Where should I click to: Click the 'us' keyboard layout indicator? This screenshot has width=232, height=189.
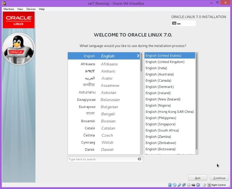click(x=184, y=24)
